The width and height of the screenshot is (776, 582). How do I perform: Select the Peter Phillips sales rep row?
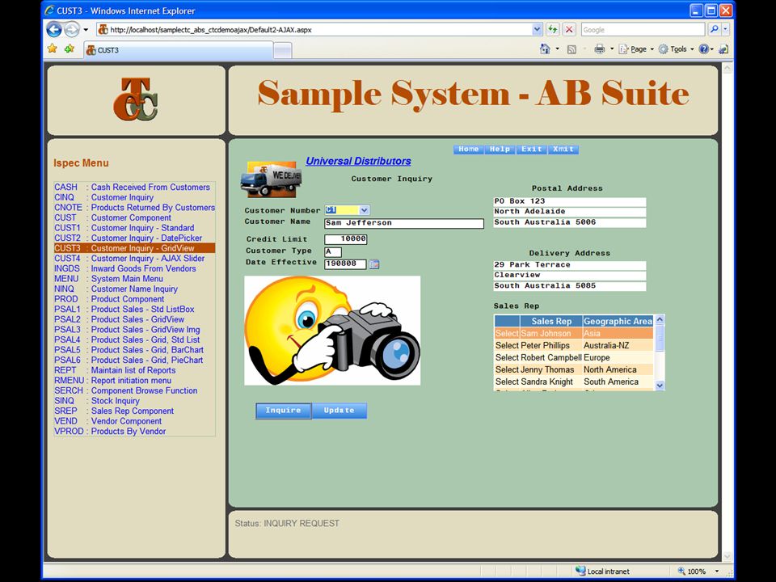574,345
